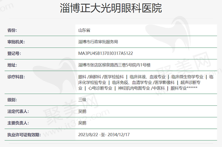The image size is (222, 147).
Task: Select the 省份 label
Action: [12, 30]
